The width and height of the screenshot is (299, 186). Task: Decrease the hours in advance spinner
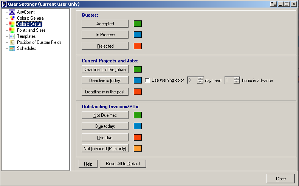click(x=237, y=82)
